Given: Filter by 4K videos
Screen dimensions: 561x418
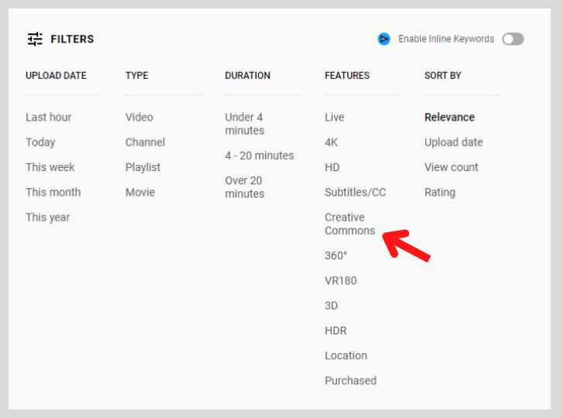Looking at the screenshot, I should (331, 142).
